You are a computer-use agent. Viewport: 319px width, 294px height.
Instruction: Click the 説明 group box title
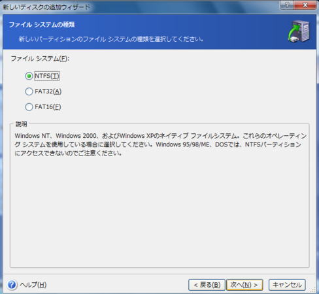coord(22,124)
